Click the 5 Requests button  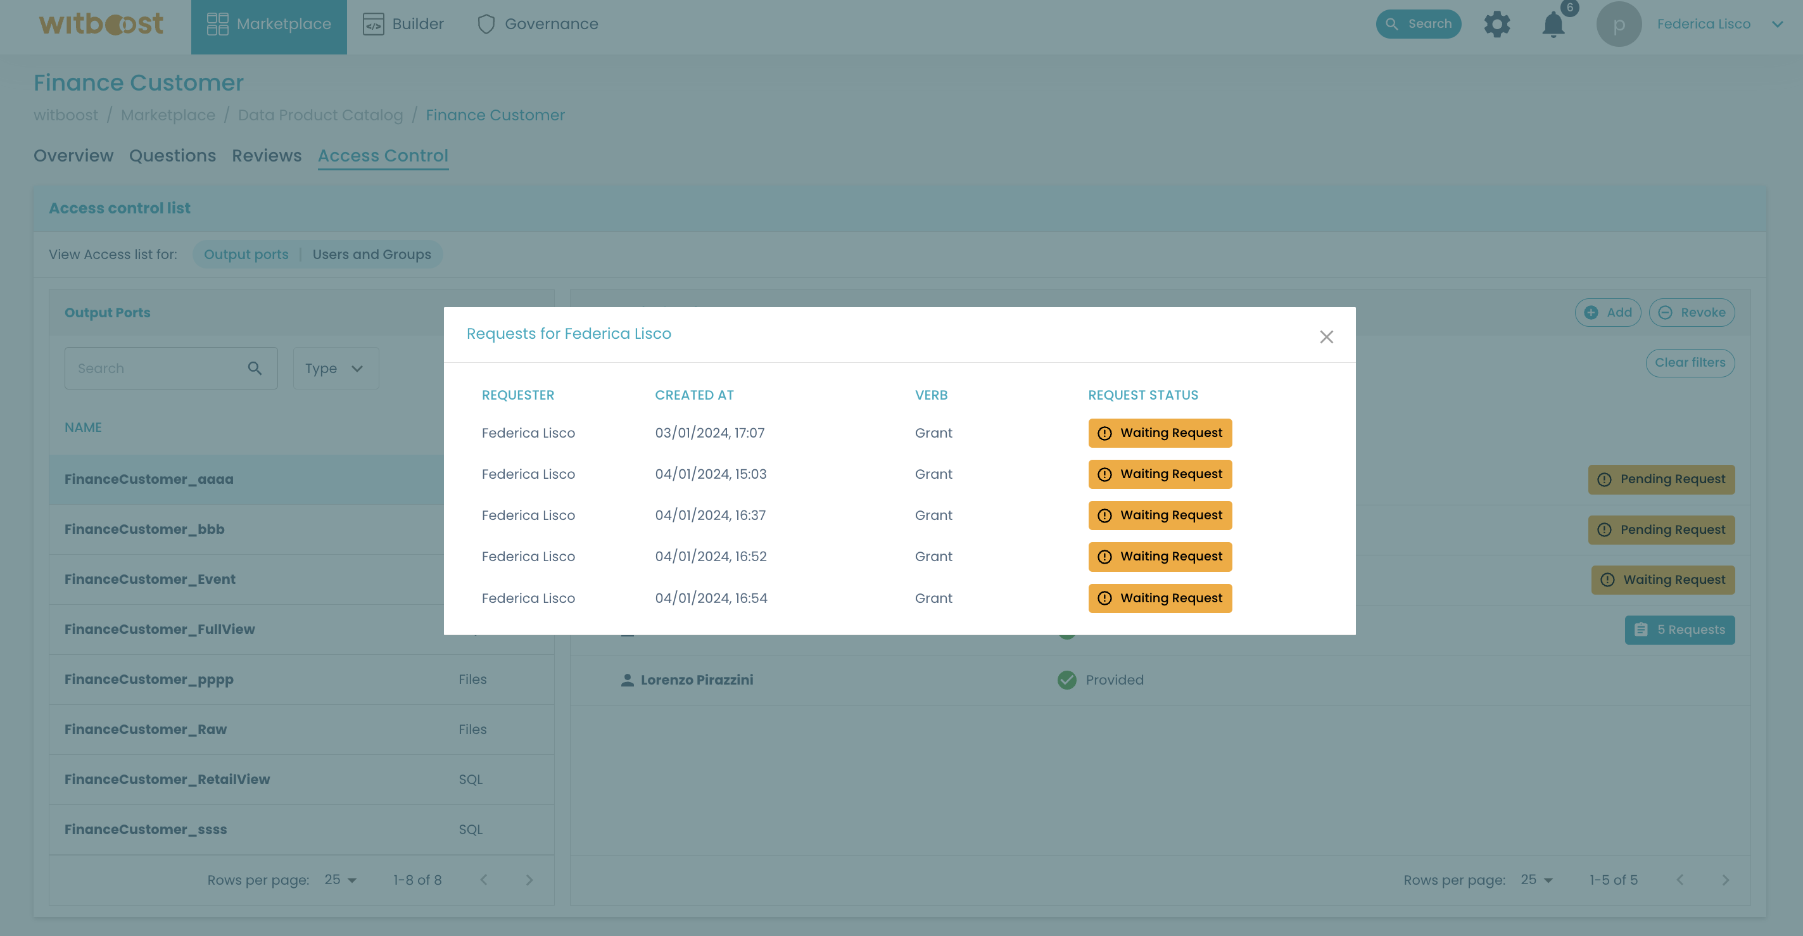1680,629
